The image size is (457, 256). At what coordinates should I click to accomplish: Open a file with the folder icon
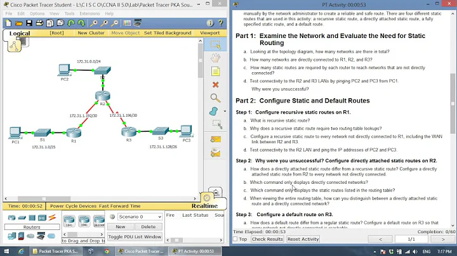[19, 23]
